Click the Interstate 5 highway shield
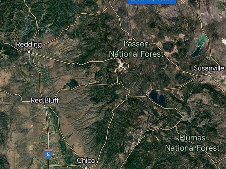226x169 pixels. click(48, 154)
